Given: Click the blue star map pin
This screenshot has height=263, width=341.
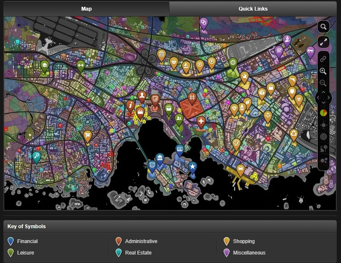Looking at the screenshot, I should tap(193, 166).
